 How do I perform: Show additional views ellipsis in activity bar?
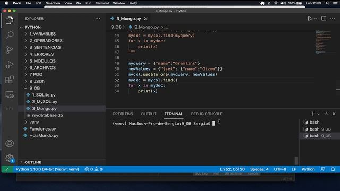tap(10, 109)
